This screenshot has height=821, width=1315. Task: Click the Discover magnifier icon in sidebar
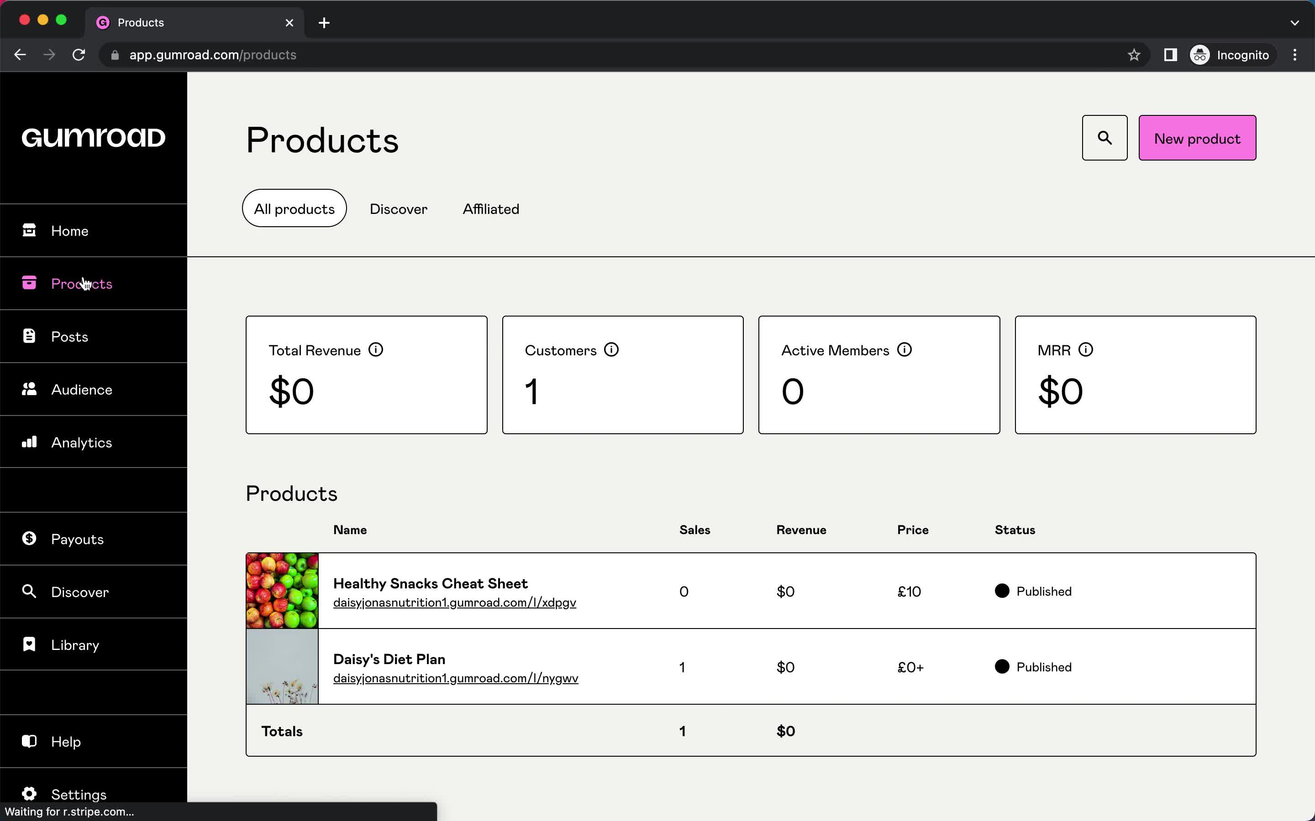29,591
